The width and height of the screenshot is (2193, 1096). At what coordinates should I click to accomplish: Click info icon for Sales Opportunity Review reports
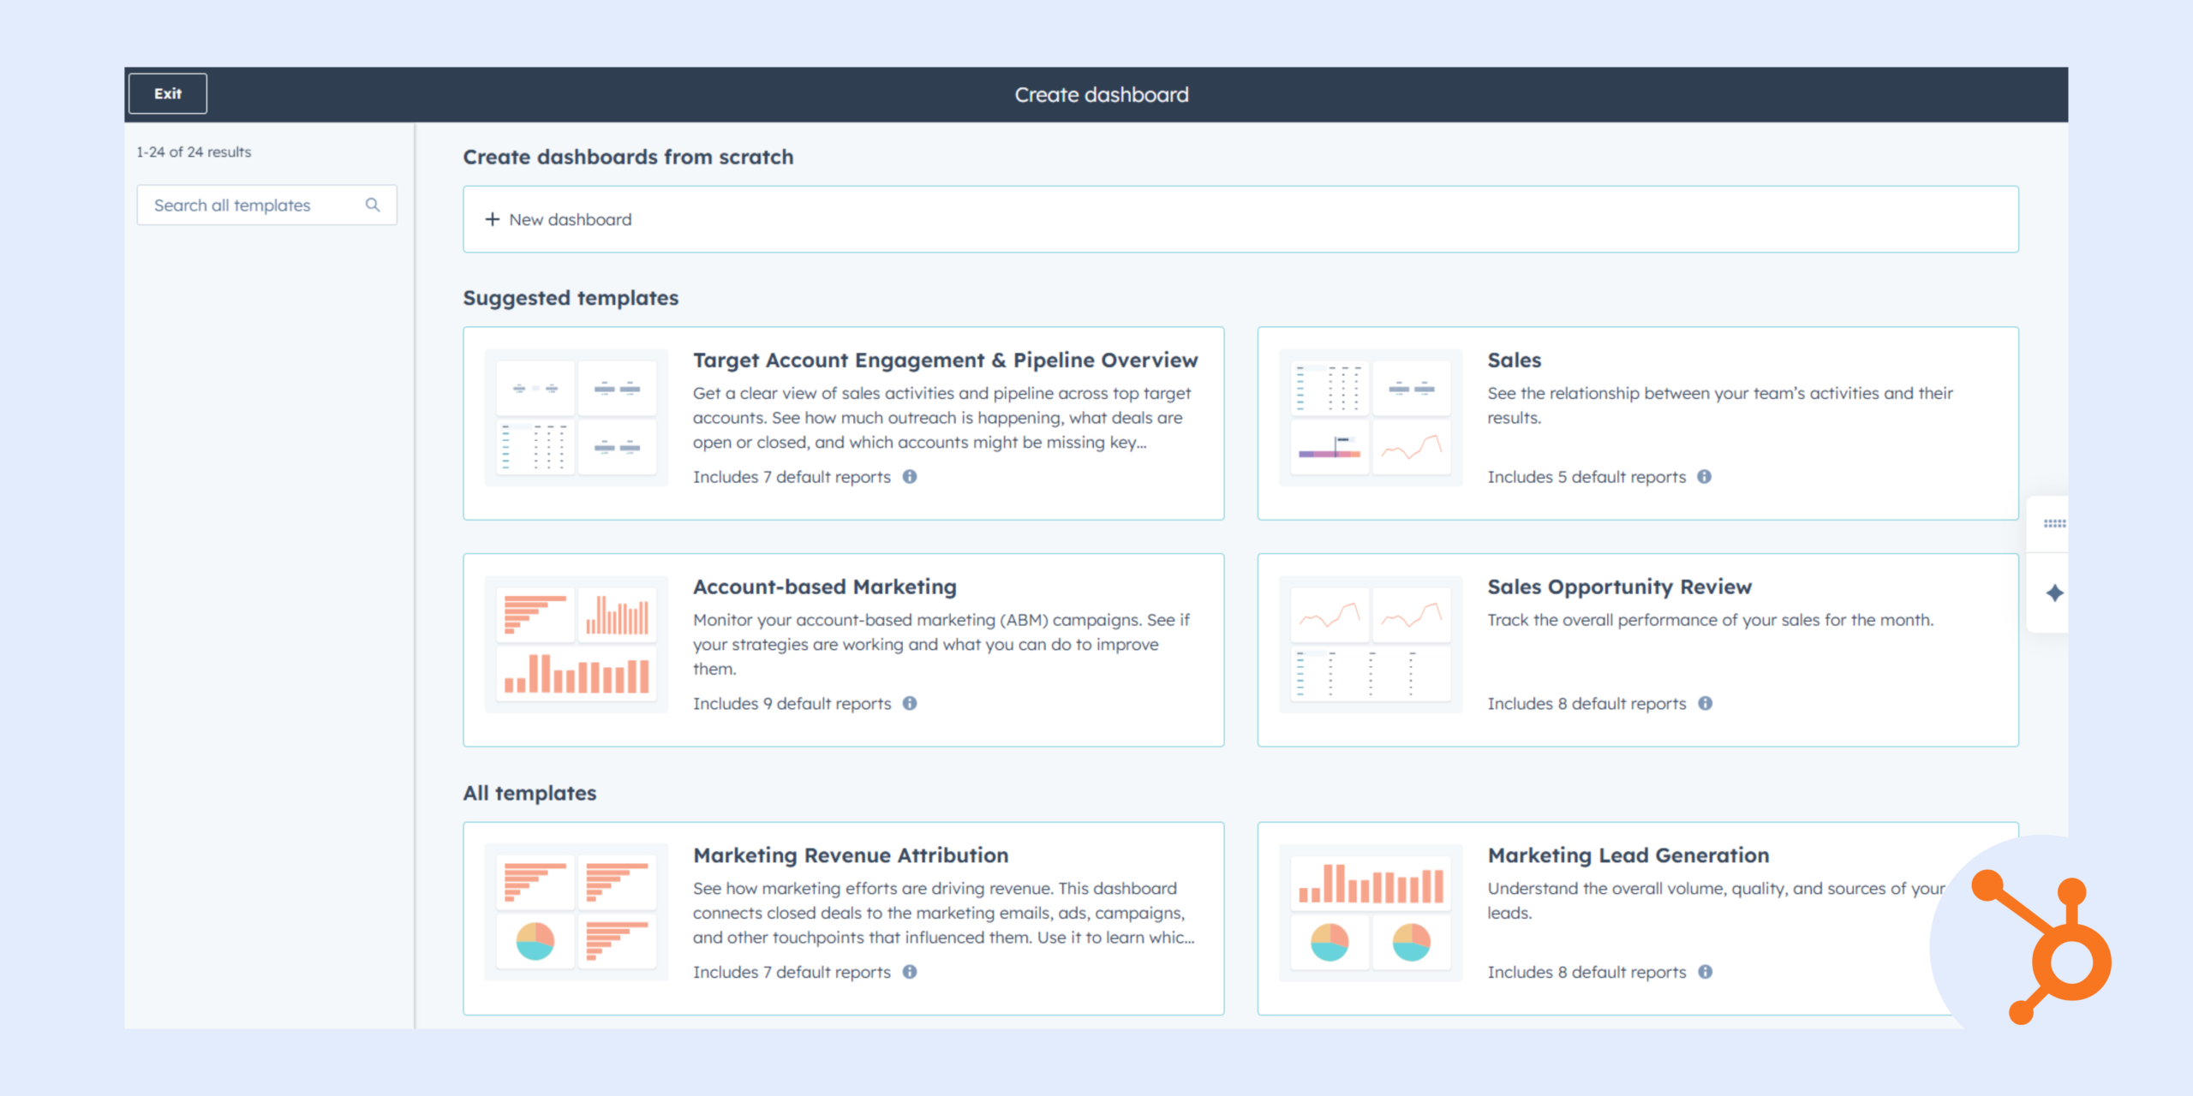[1706, 703]
